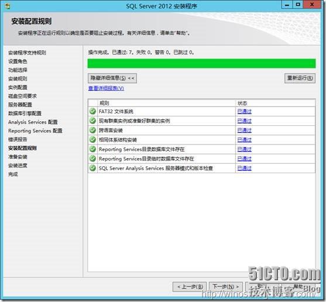326x302 pixels.
Task: Open 已通过 link for 相同体系结构安装
Action: click(x=244, y=140)
